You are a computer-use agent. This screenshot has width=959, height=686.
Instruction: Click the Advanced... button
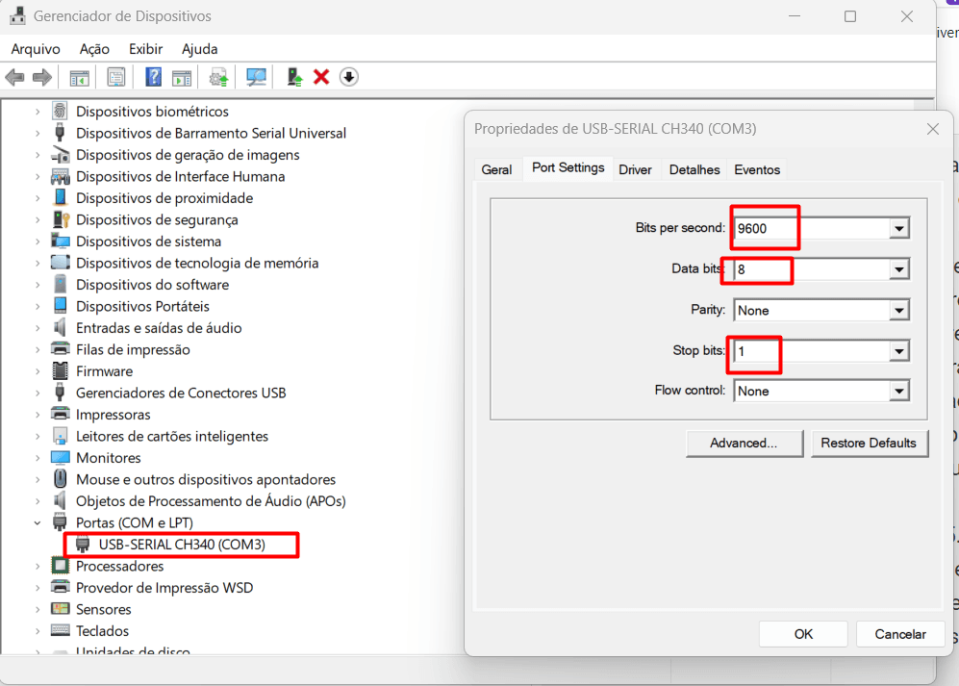point(744,443)
